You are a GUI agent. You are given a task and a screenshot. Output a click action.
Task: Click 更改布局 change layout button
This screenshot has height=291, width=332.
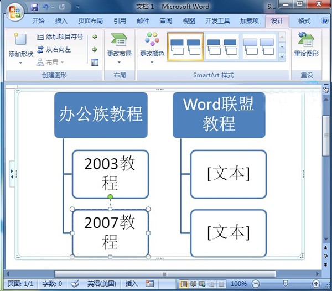(119, 48)
